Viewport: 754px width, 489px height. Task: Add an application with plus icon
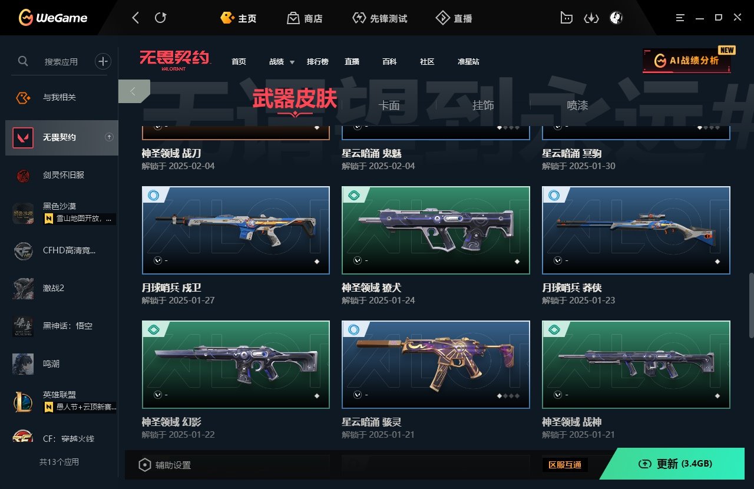[103, 61]
